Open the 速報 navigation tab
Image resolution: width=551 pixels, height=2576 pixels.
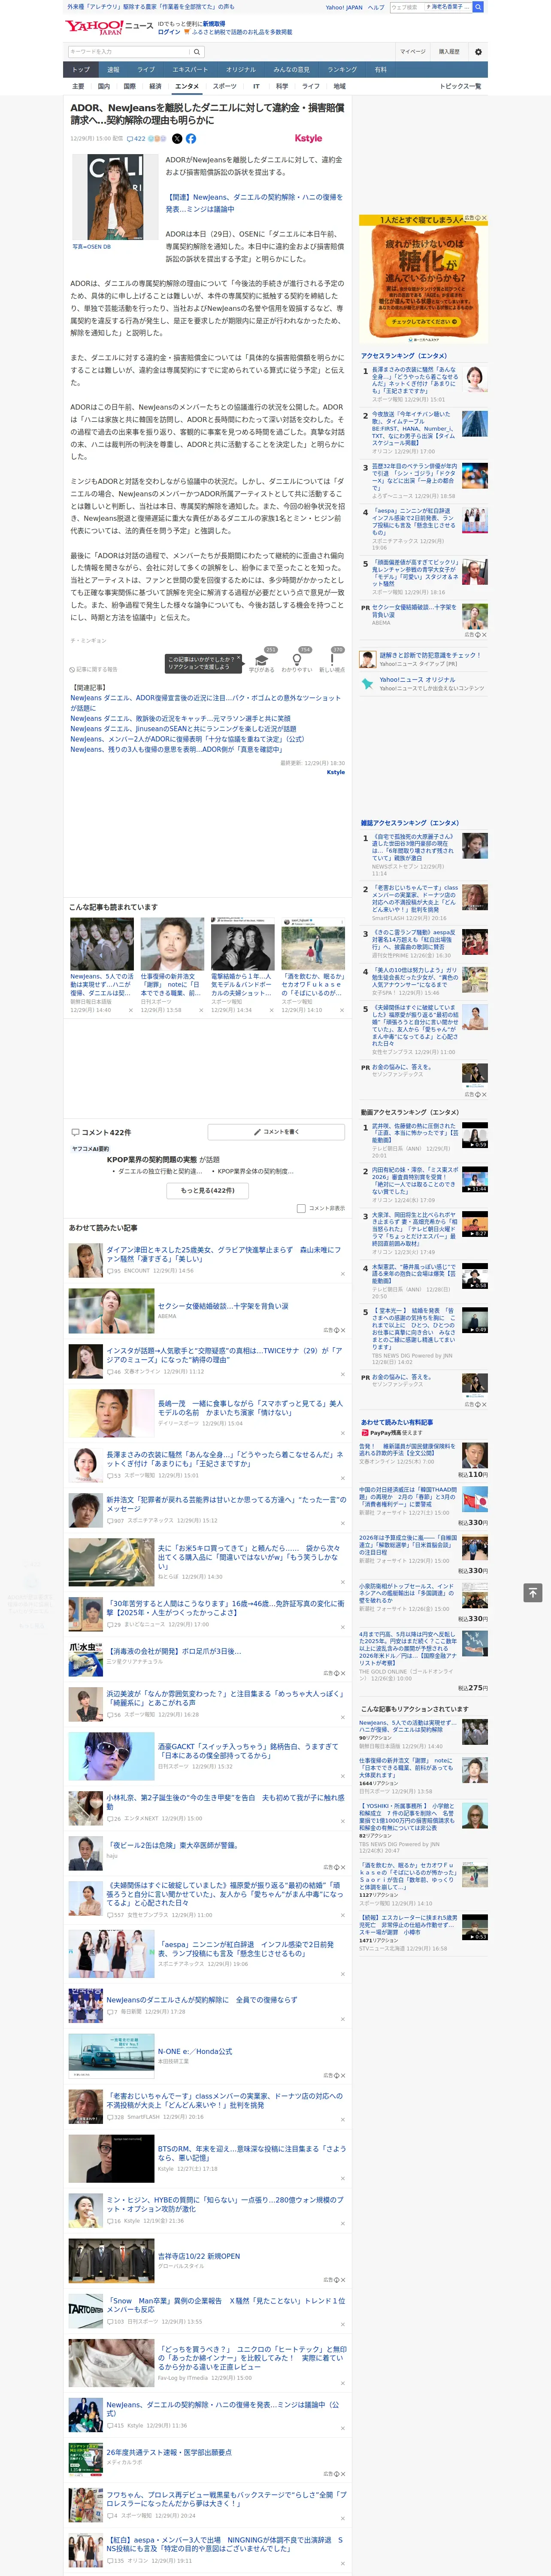tap(113, 70)
